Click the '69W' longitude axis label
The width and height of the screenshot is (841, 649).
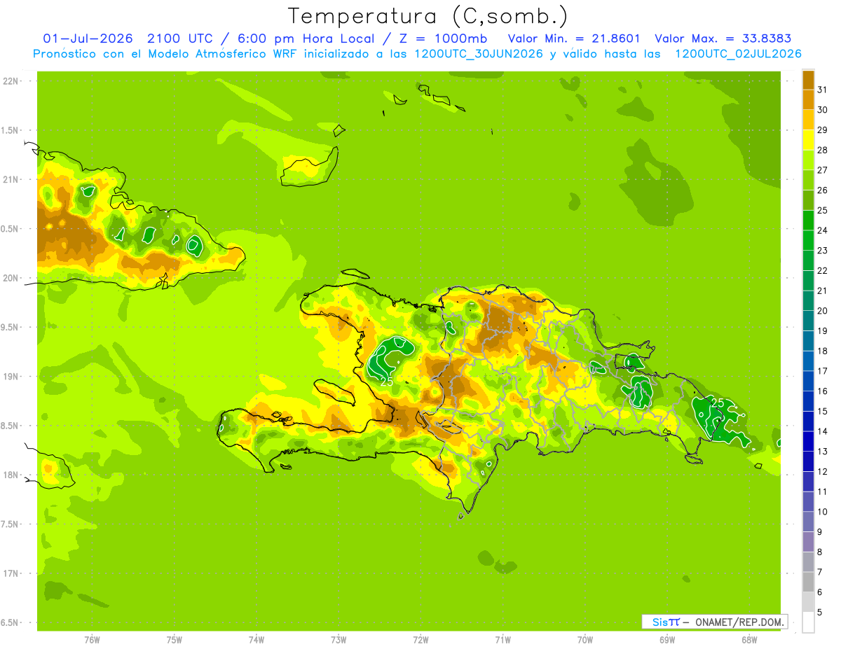pyautogui.click(x=666, y=641)
